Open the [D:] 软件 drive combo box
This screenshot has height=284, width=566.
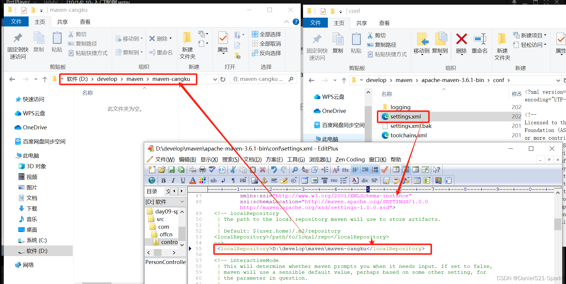pyautogui.click(x=165, y=202)
